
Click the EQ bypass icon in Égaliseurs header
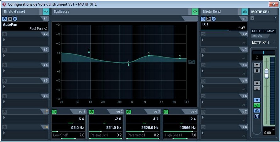(195, 12)
